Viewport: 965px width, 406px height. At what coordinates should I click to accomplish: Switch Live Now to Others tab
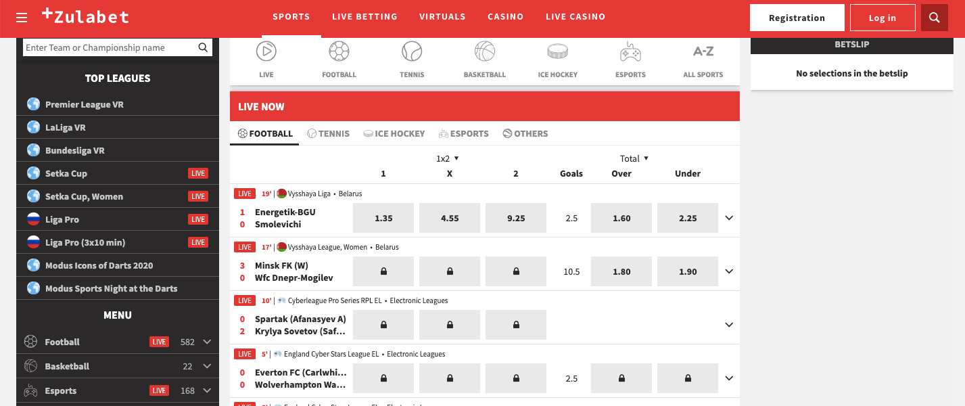click(525, 133)
